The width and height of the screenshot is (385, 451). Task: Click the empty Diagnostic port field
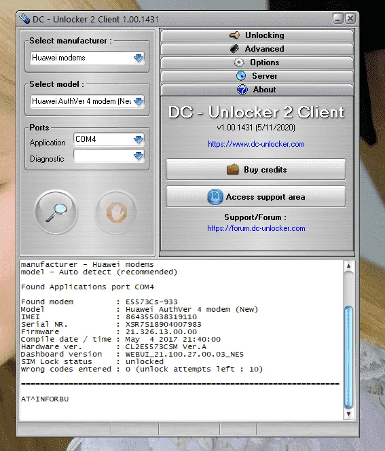pos(109,156)
